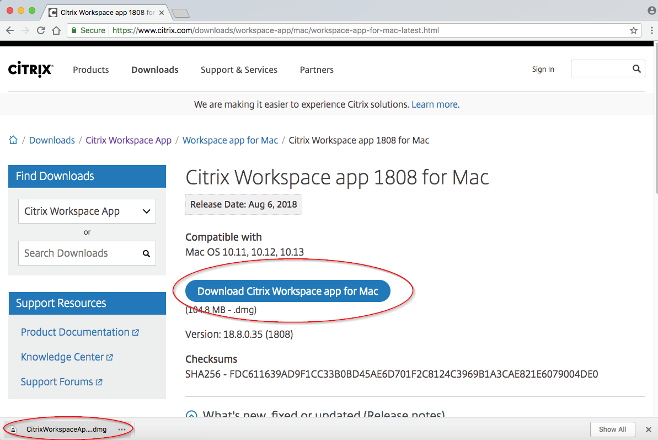Viewport: 658px width, 440px height.
Task: Click the browser forward arrow
Action: (x=25, y=30)
